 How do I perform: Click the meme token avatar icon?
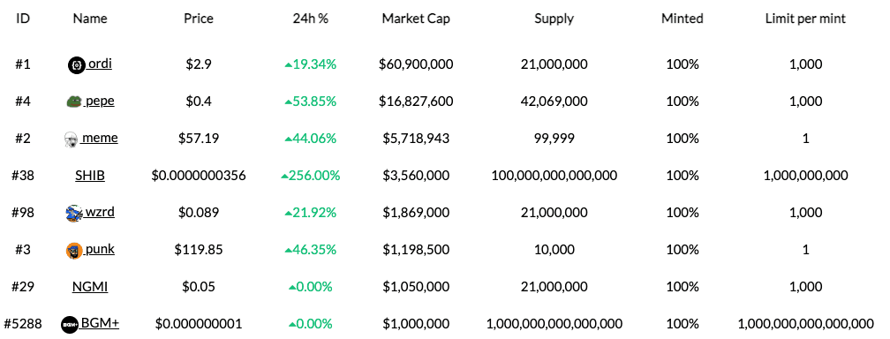click(x=71, y=139)
